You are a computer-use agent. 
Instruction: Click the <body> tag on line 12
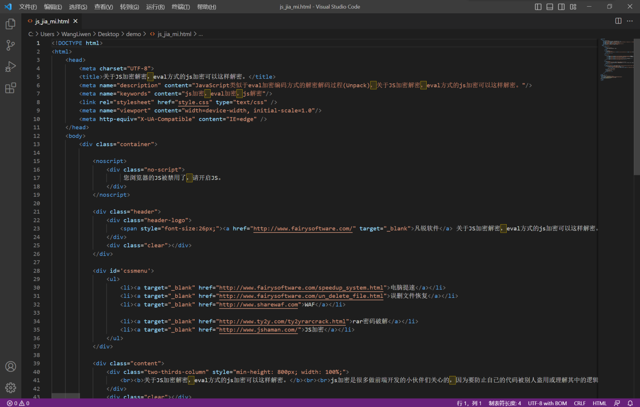pyautogui.click(x=76, y=136)
